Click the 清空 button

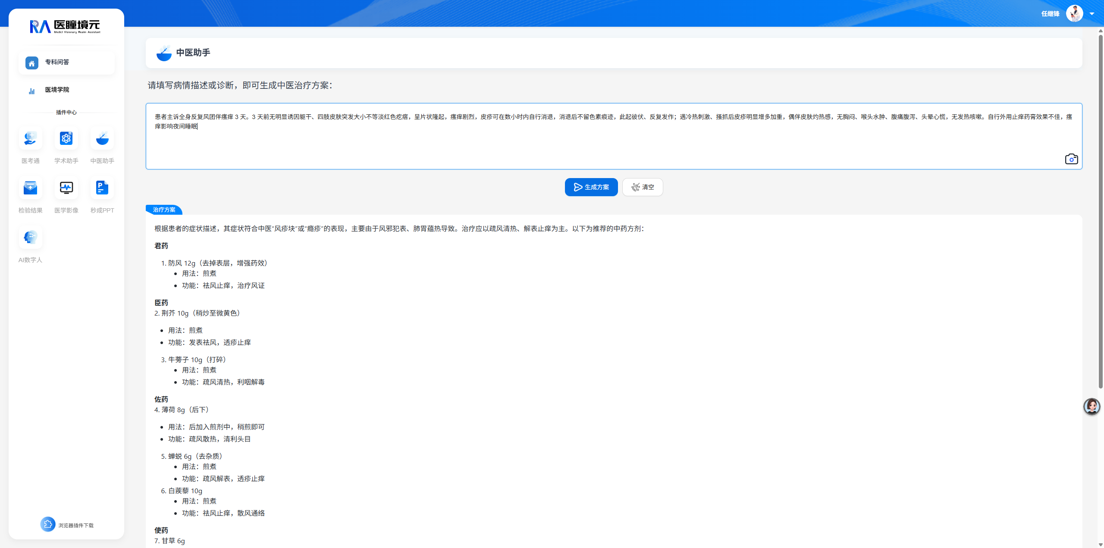(643, 187)
